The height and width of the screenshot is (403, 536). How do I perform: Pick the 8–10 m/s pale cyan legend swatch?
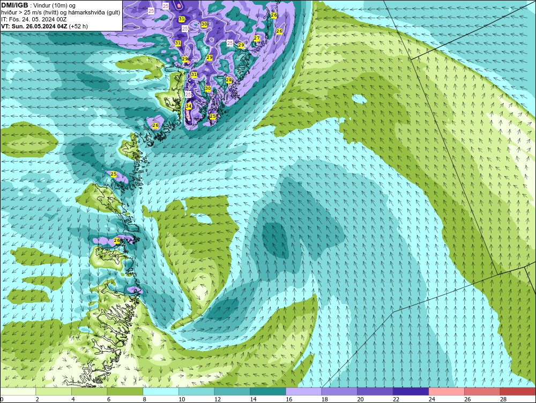(161, 391)
